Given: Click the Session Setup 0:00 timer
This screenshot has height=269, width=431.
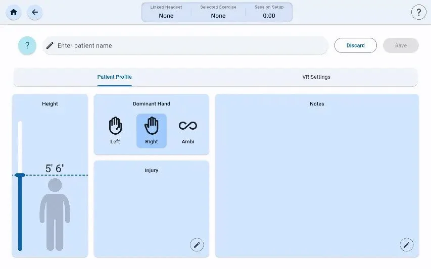Looking at the screenshot, I should [x=269, y=12].
